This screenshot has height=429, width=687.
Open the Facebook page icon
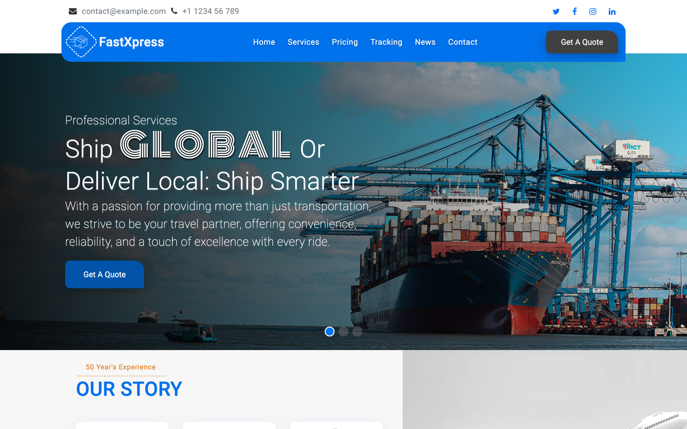[x=575, y=11]
